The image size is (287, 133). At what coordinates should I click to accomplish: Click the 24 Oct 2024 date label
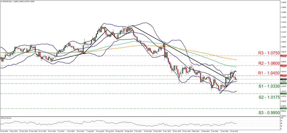tap(157, 131)
